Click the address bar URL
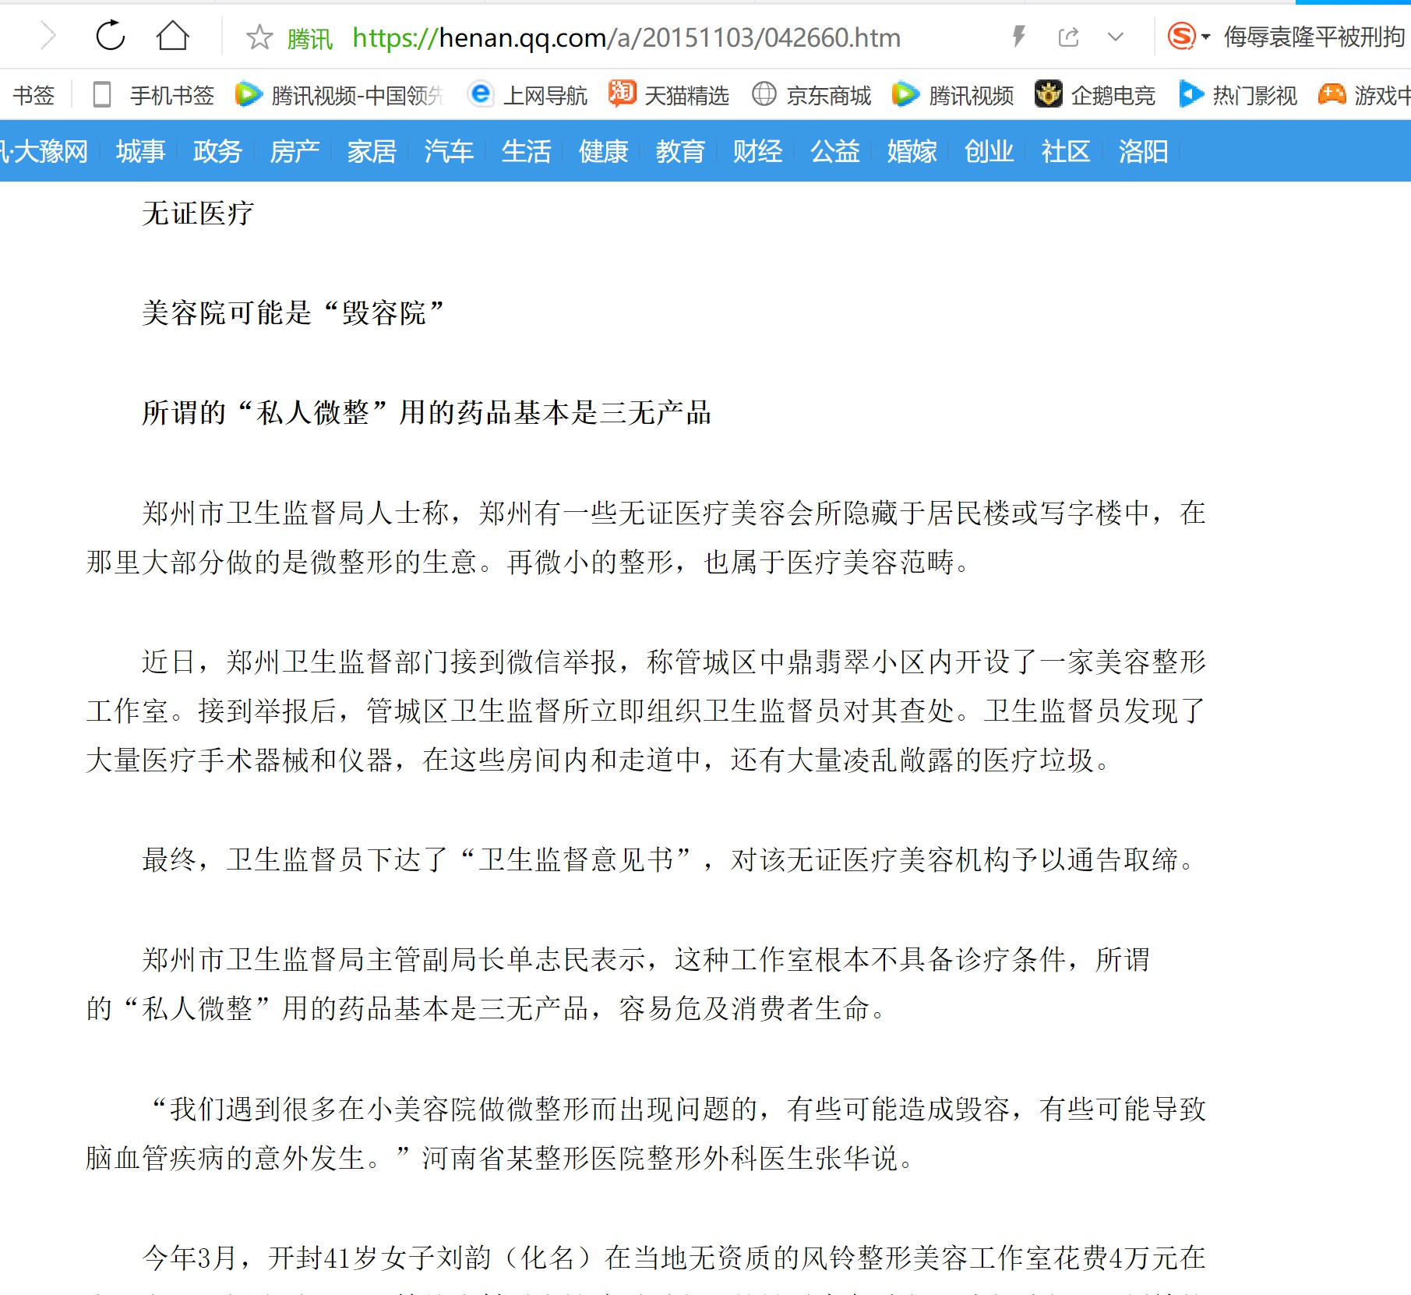Image resolution: width=1411 pixels, height=1295 pixels. coord(626,37)
